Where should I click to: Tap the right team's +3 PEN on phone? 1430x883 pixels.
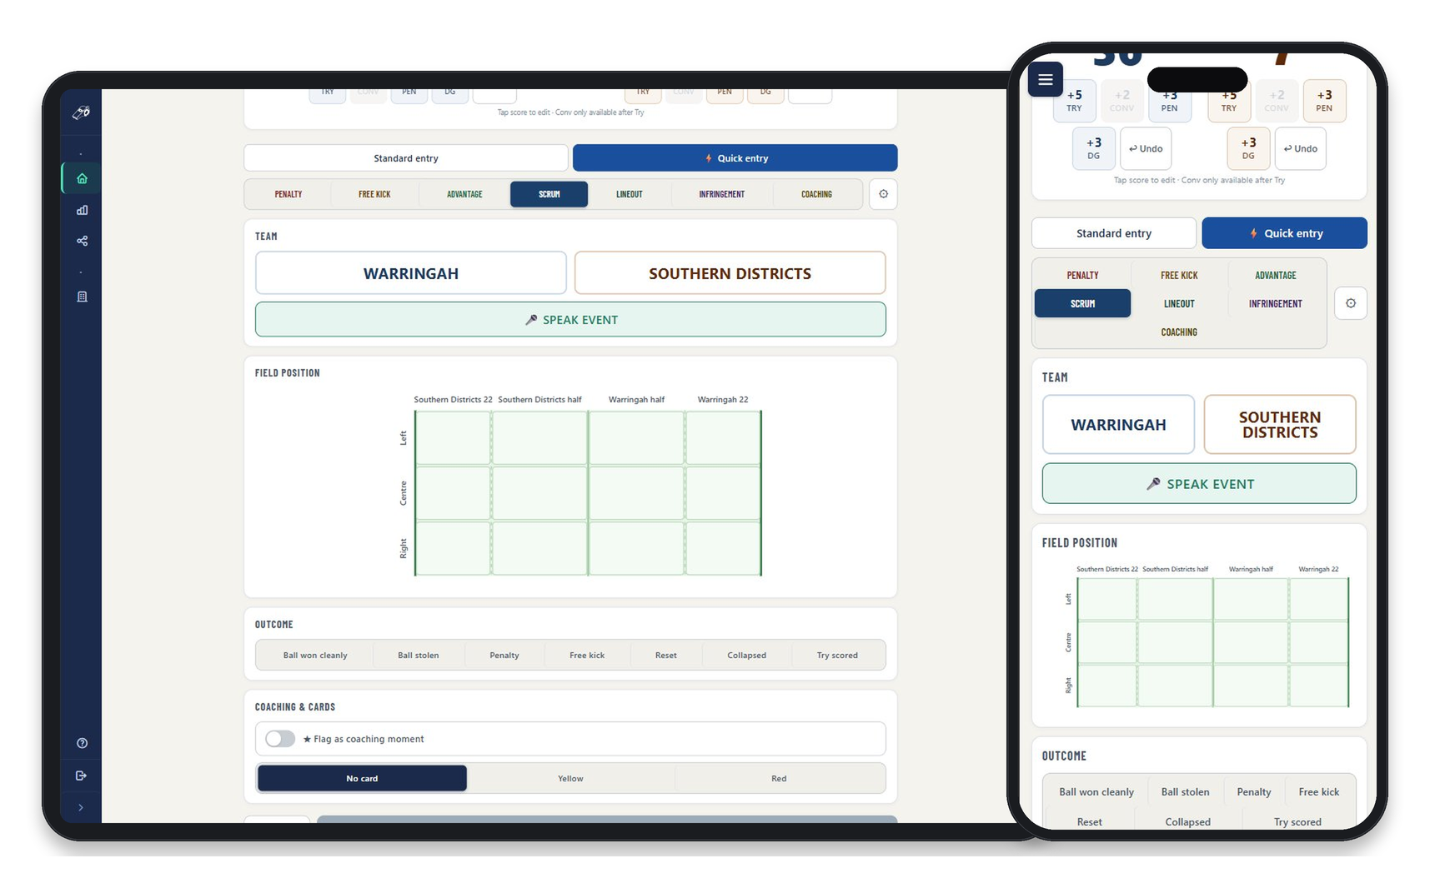1324,101
